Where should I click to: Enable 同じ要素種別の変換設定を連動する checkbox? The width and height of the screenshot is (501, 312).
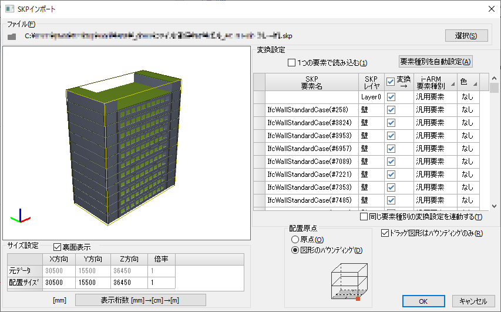tap(365, 217)
